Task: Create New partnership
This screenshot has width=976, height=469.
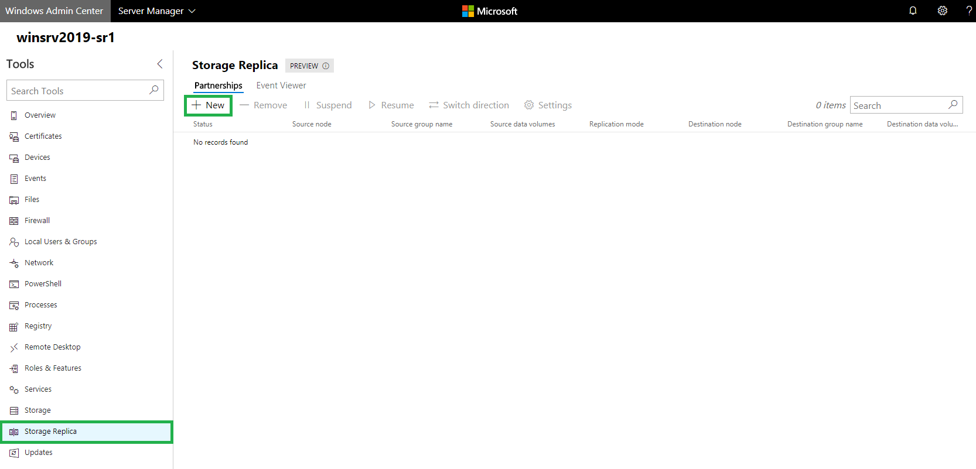Action: pyautogui.click(x=209, y=105)
